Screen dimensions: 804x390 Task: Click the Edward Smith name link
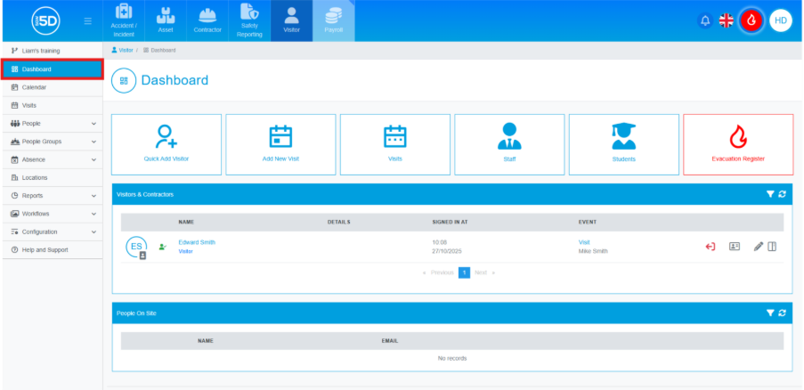[x=196, y=242]
